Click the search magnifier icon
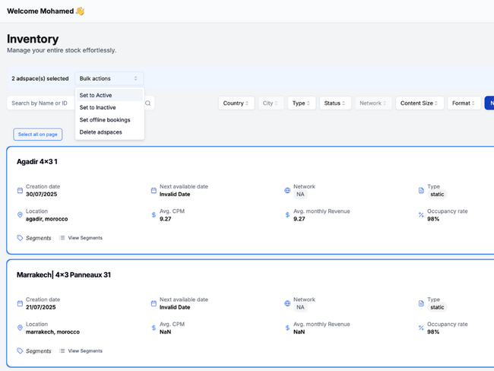The height and width of the screenshot is (371, 494). tap(148, 103)
